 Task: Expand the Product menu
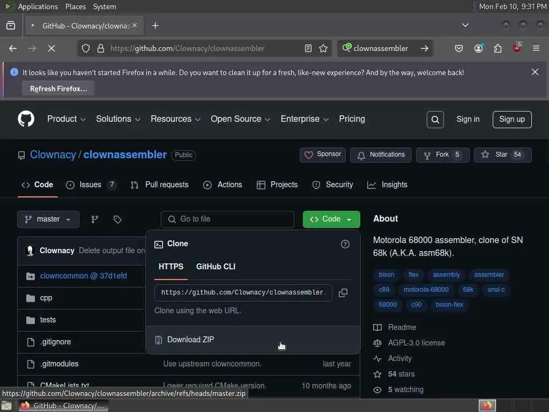(x=66, y=119)
